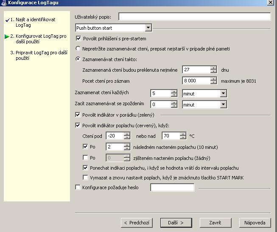
Task: Close the Konfigurace LogTagu dialog with X
Action: pos(271,3)
